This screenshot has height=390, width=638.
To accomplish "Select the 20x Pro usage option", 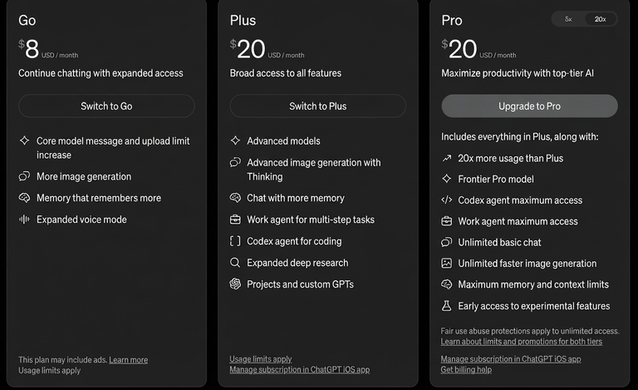I will click(600, 19).
